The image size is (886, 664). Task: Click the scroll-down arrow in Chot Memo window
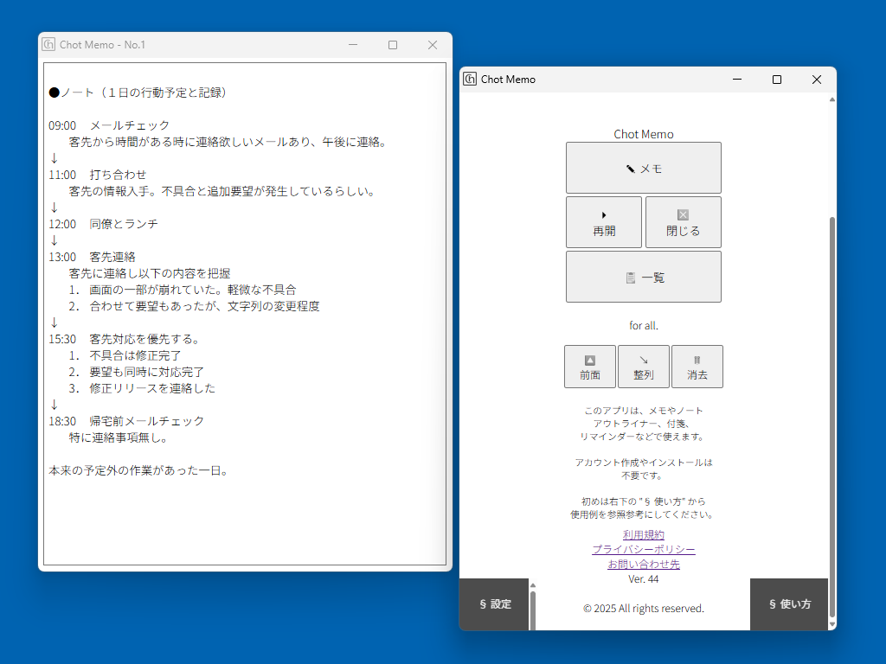tap(832, 623)
